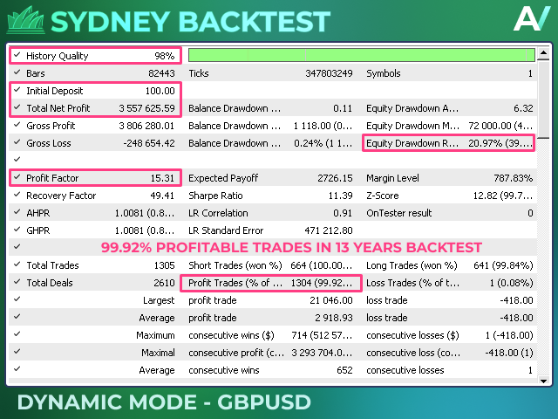Select the Initial Deposit value 100.00
The width and height of the screenshot is (558, 419).
(160, 91)
